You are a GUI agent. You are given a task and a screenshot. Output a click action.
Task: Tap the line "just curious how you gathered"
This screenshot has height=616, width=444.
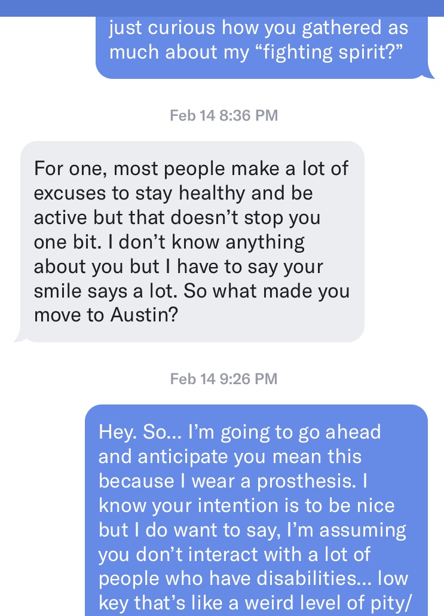258,27
